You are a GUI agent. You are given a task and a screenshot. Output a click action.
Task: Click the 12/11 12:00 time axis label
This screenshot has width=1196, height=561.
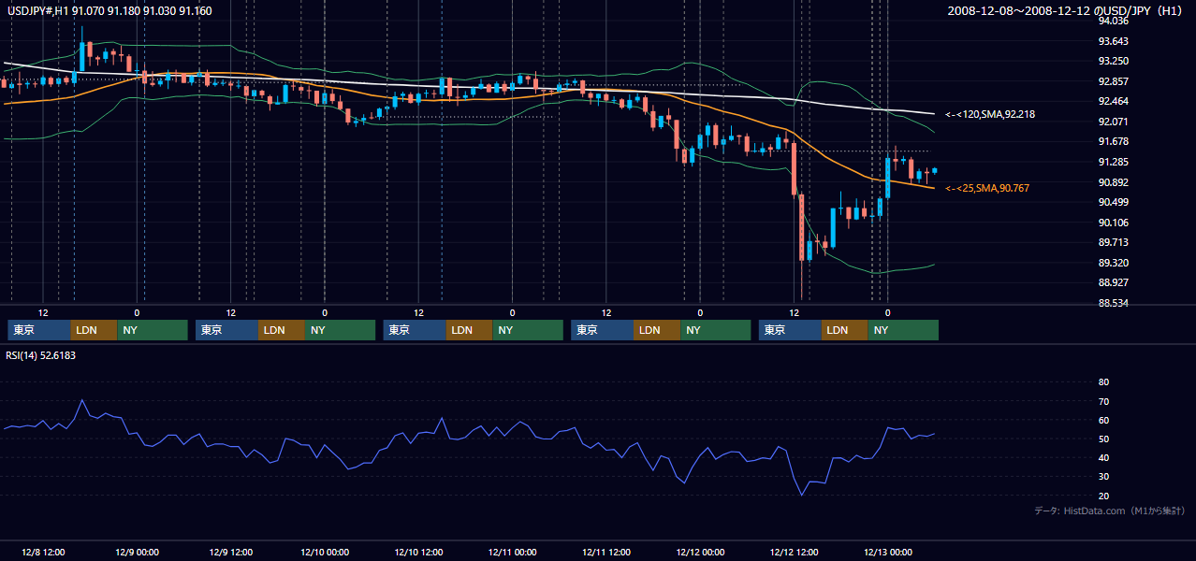pos(606,552)
